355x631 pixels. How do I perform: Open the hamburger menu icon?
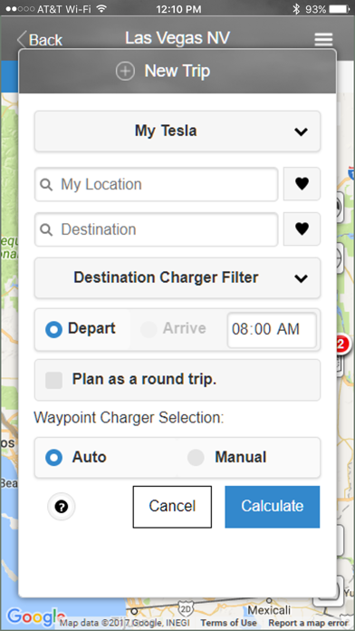point(323,40)
